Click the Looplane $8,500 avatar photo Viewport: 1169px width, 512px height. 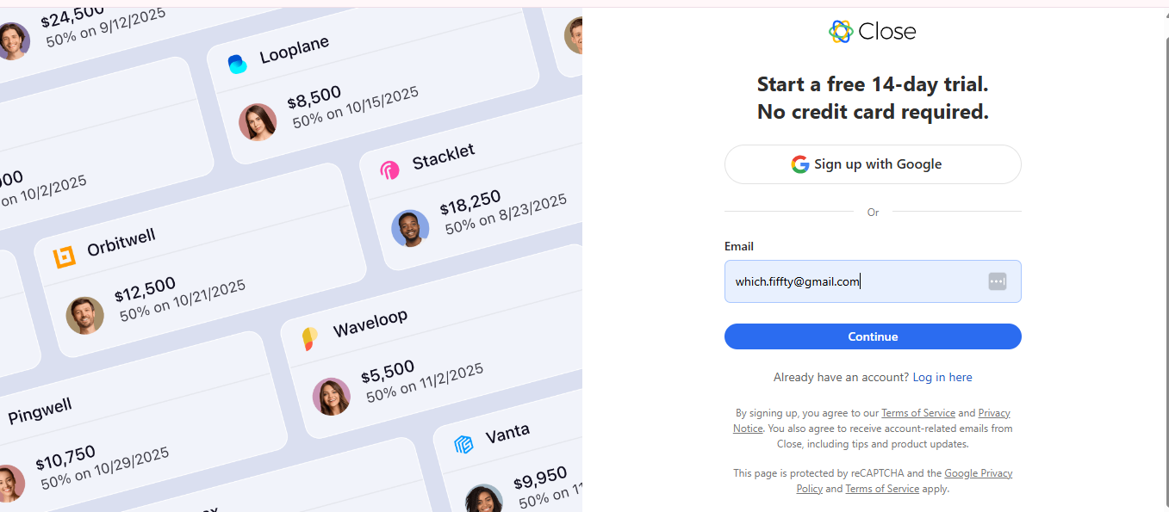coord(258,122)
